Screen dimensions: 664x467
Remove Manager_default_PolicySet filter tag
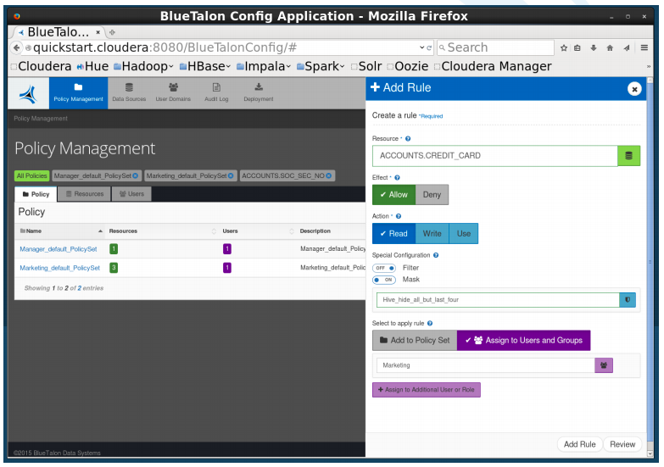[135, 175]
